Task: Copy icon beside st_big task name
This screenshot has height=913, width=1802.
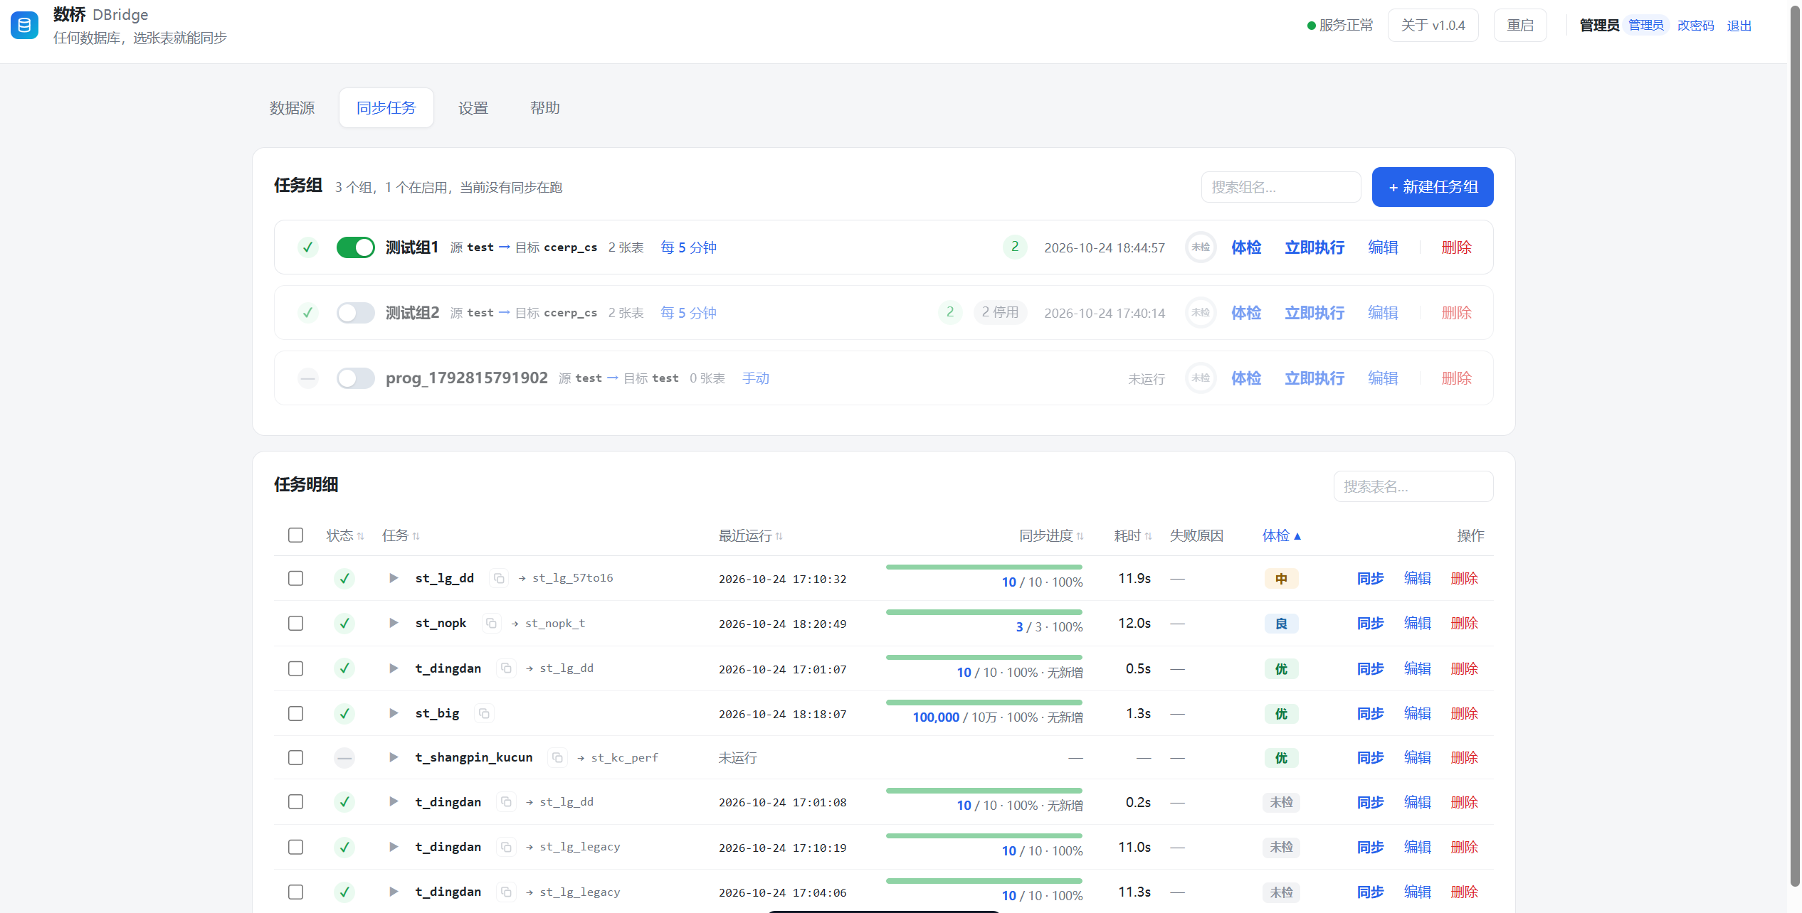Action: (484, 713)
